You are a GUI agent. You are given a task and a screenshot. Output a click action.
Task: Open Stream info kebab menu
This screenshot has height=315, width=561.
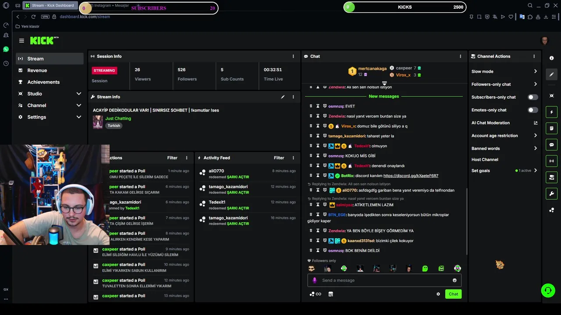pos(293,97)
